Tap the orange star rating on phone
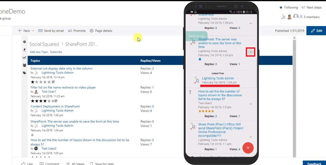This screenshot has width=326, height=165. (206, 111)
